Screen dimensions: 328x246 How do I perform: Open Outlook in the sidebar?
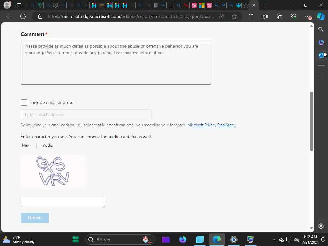321,55
